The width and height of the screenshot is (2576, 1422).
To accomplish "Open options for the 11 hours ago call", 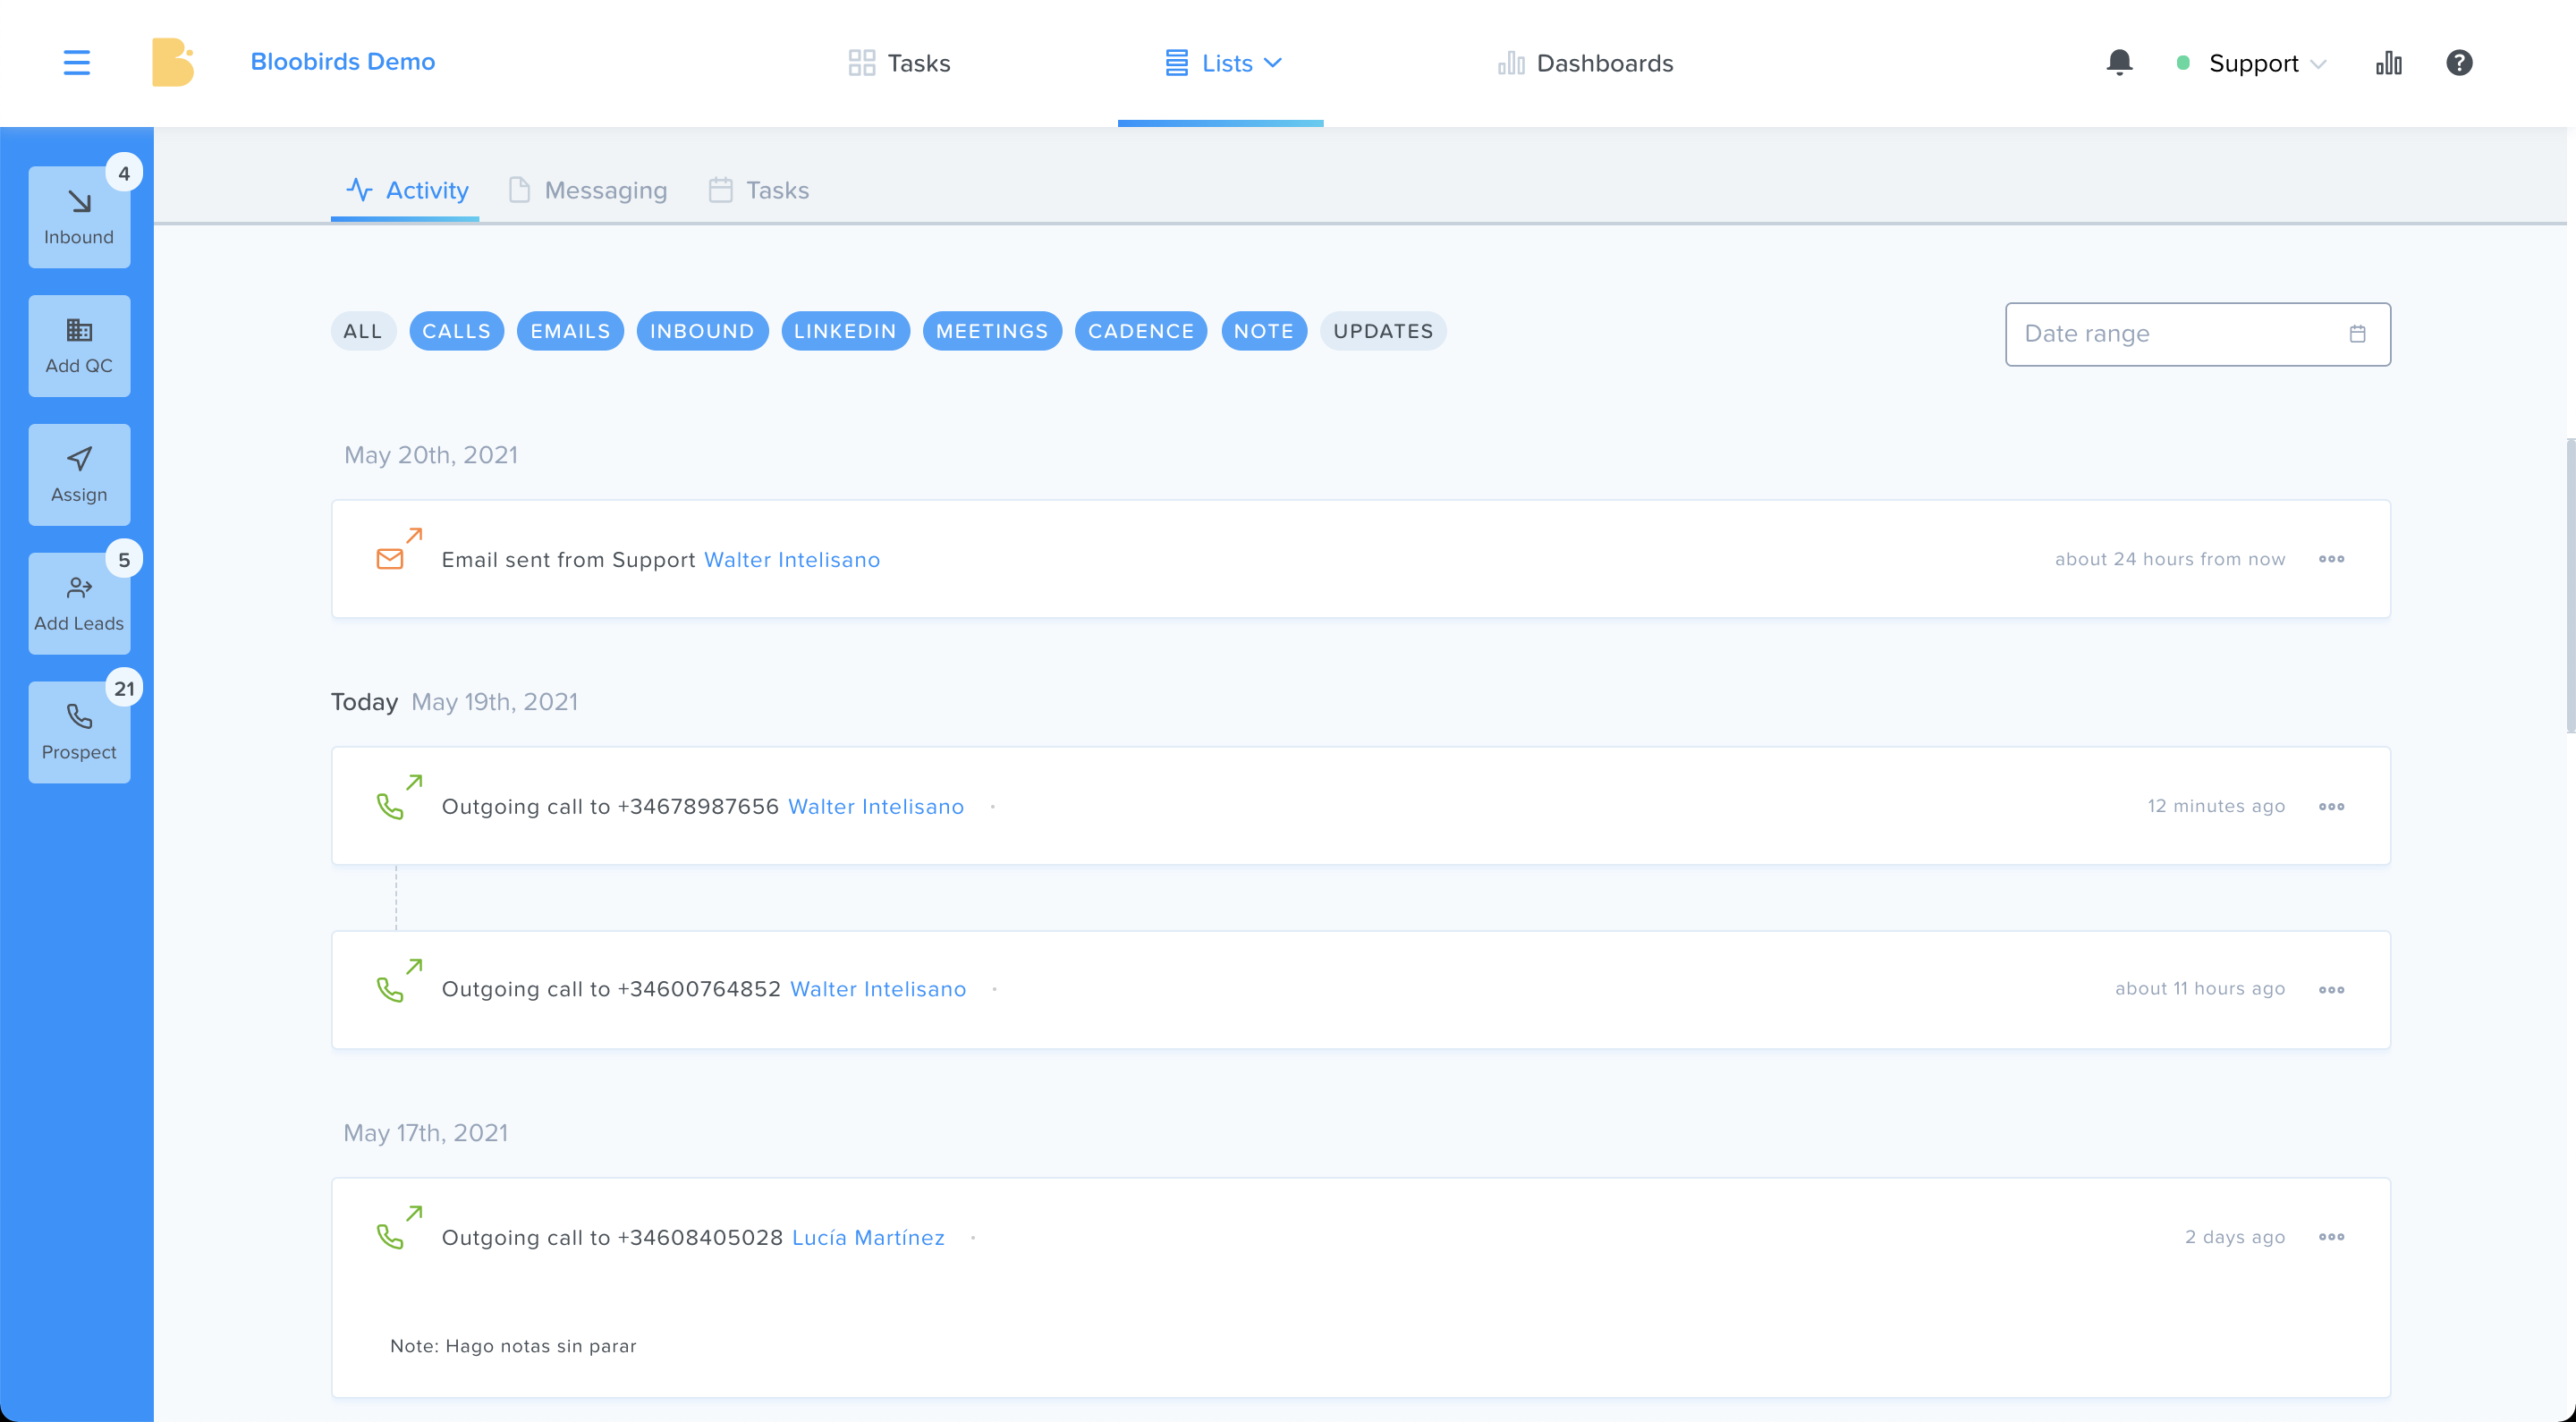I will tap(2331, 989).
